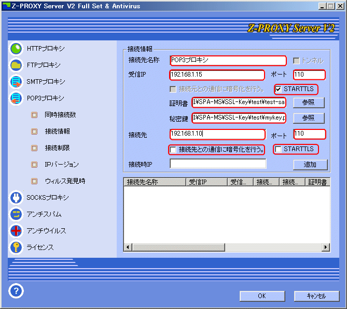Click the POP3プロキシ icon in sidebar
The width and height of the screenshot is (347, 309).
[16, 98]
